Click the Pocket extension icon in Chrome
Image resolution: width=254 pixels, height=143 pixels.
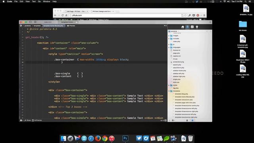(194, 15)
